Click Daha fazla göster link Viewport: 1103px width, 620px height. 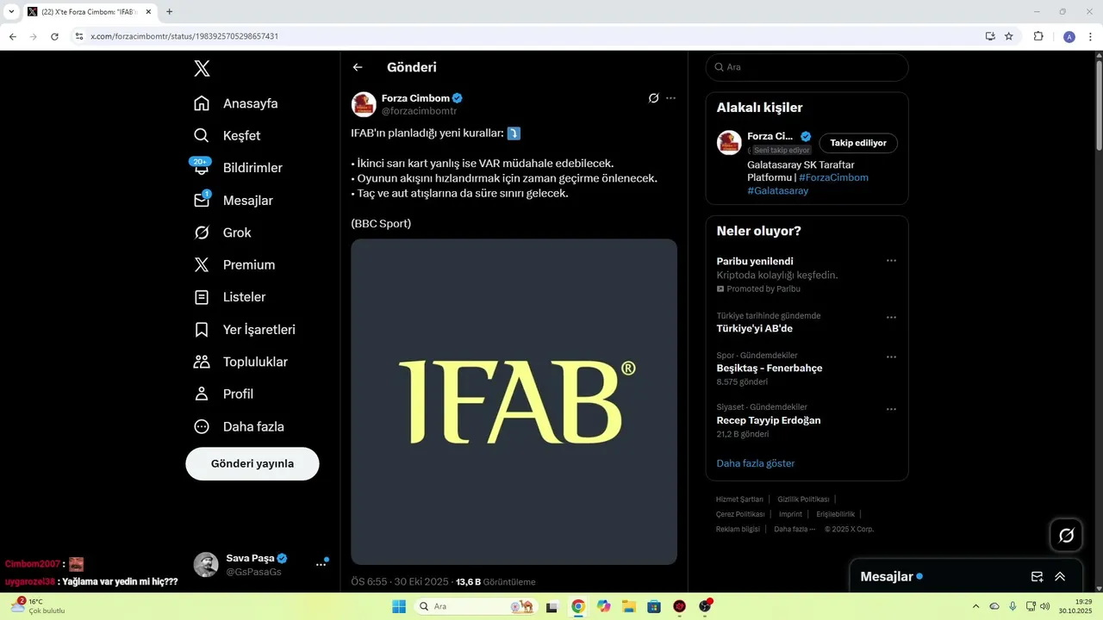[756, 463]
